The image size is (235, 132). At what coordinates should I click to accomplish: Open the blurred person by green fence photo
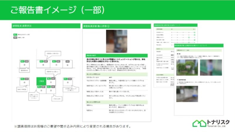211,67
